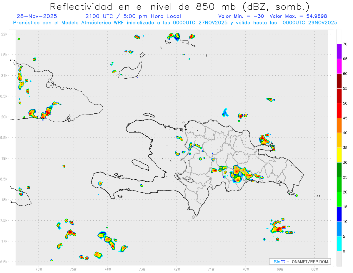Image resolution: width=353 pixels, height=273 pixels.
Task: Click the colorbar label '50'
Action: pyautogui.click(x=345, y=103)
